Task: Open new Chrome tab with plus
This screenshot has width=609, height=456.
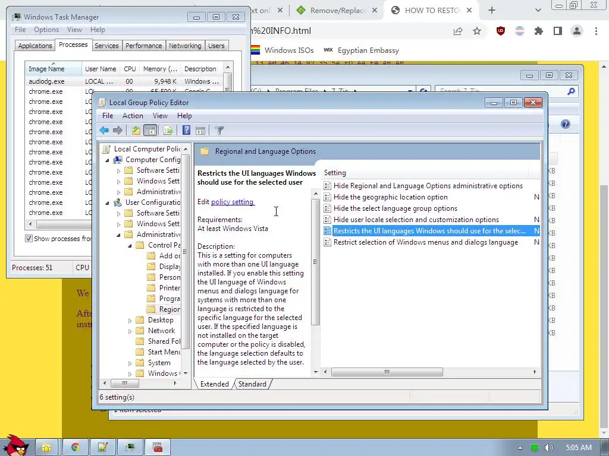Action: click(x=492, y=11)
